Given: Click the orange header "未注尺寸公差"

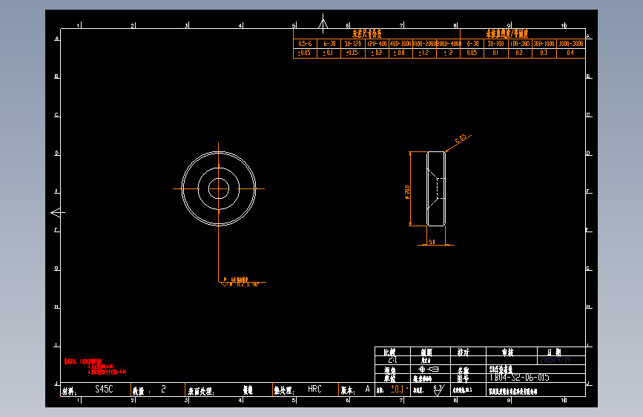Looking at the screenshot, I should (x=366, y=33).
